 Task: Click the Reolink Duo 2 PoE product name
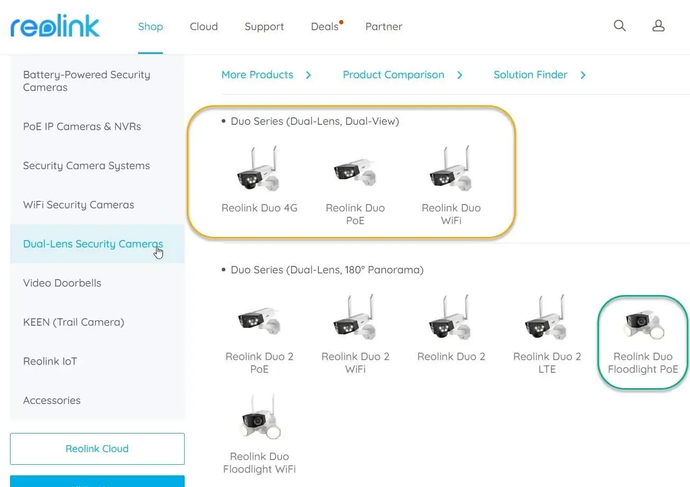coord(259,363)
